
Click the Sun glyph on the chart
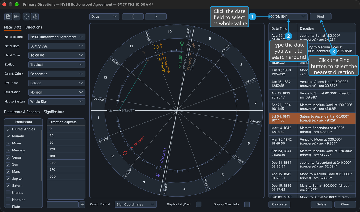point(156,47)
